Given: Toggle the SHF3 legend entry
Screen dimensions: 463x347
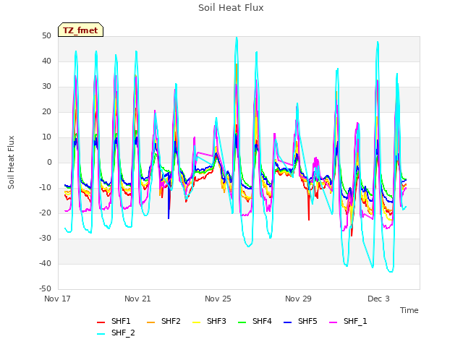Looking at the screenshot, I should coord(209,321).
